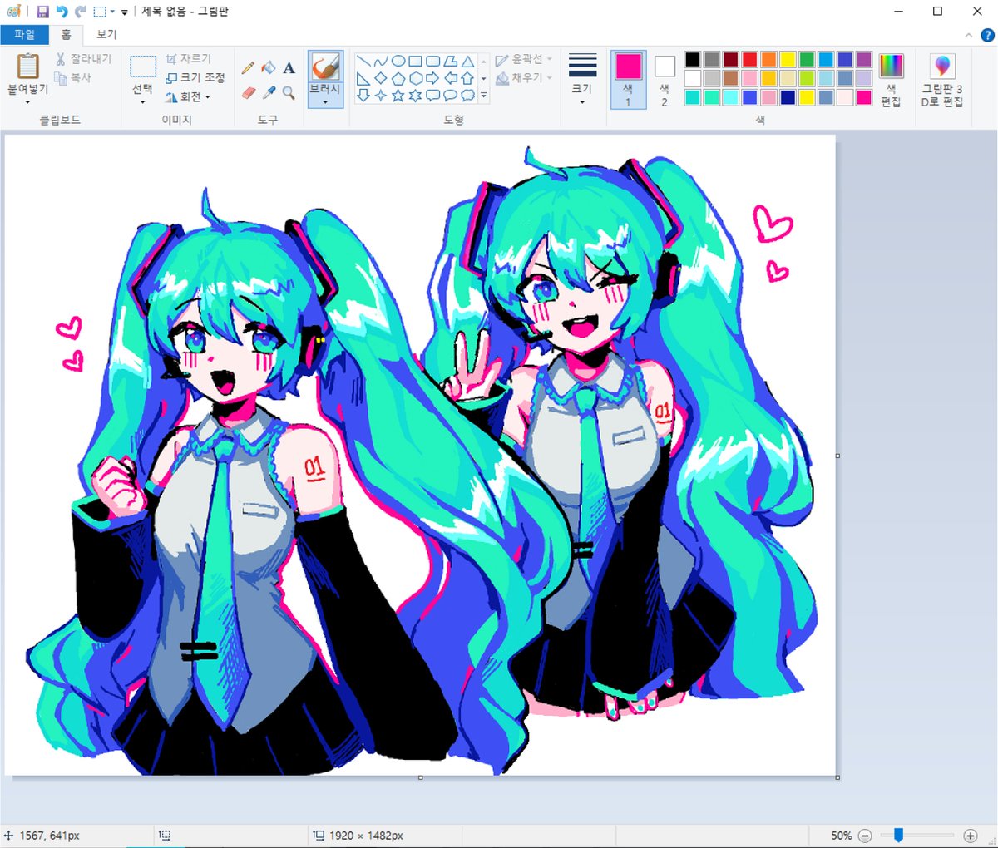Viewport: 998px width, 848px height.
Task: Choose the Right arrow shape
Action: [x=432, y=78]
